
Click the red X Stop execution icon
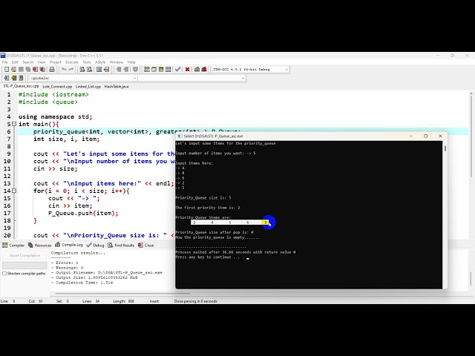coord(188,69)
